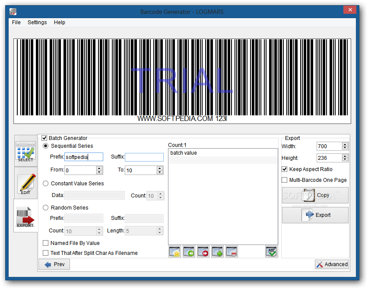This screenshot has height=289, width=368.
Task: Click the Width field showing 700
Action: pos(329,146)
